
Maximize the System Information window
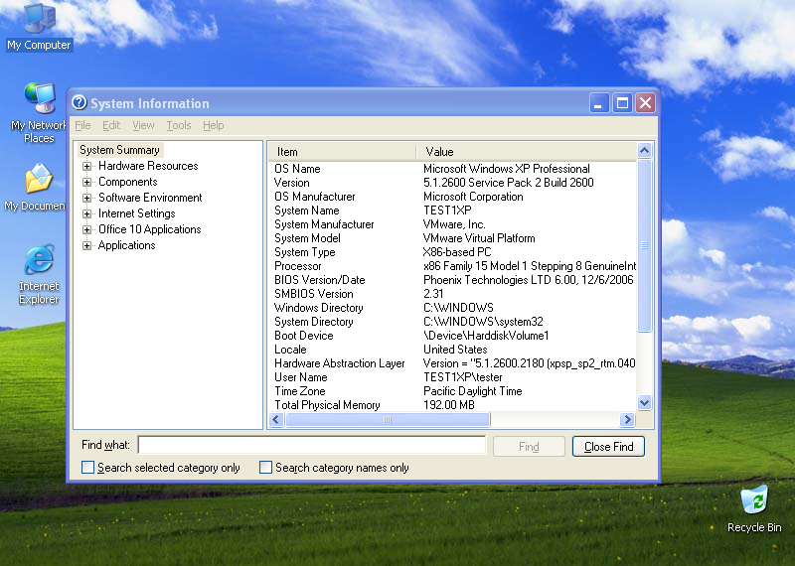[622, 103]
